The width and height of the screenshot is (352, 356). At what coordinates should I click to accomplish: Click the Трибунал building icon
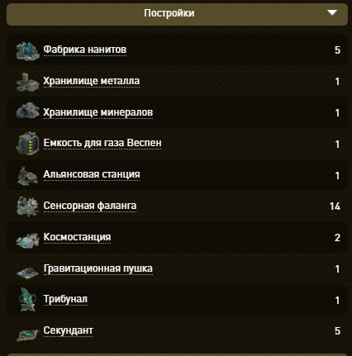click(27, 299)
